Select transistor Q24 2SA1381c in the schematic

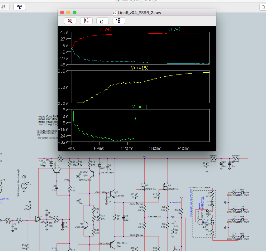coord(113,245)
